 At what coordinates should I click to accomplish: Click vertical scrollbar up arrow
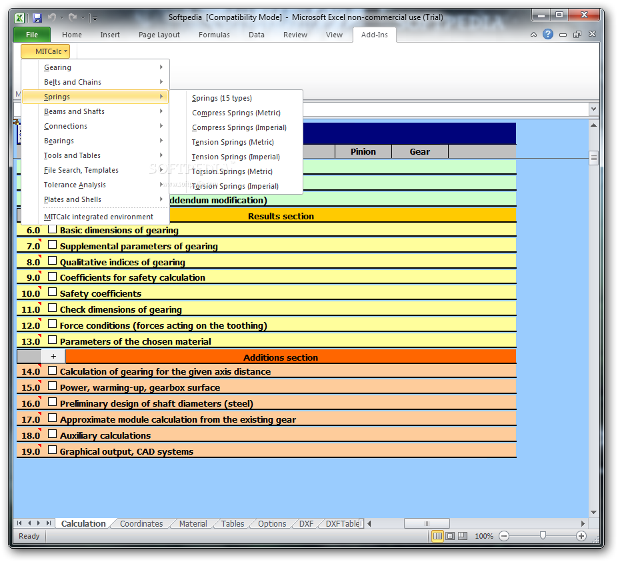593,125
